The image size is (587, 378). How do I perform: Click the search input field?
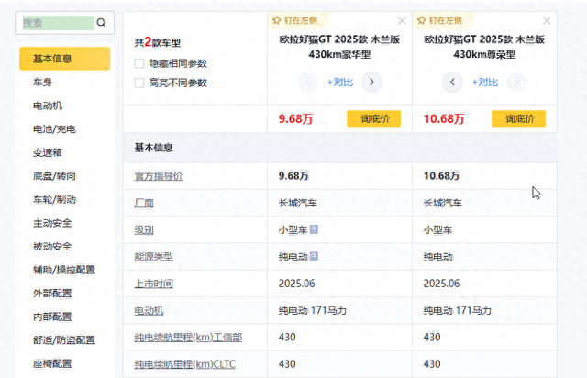point(58,23)
